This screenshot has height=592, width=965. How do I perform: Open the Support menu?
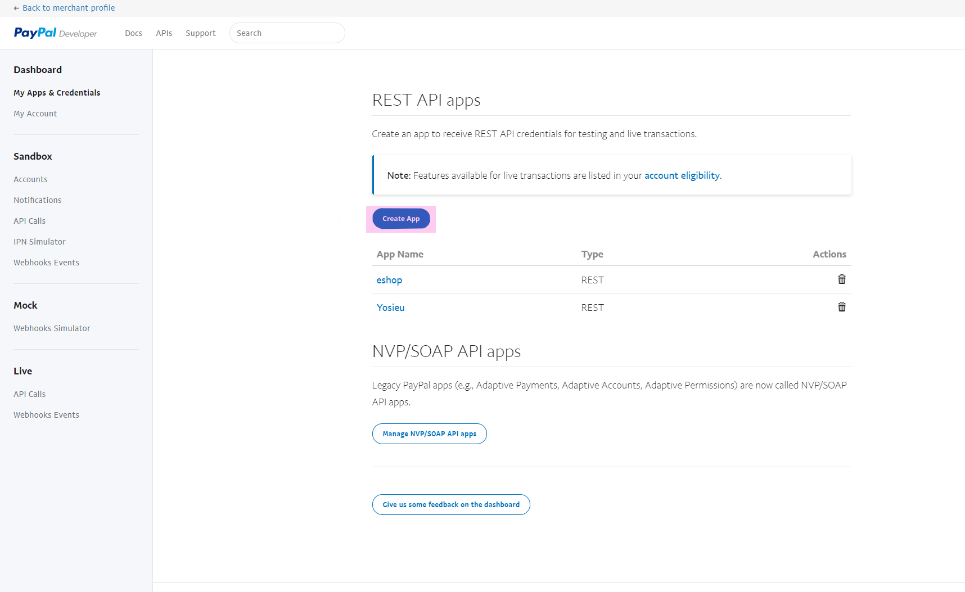(201, 33)
